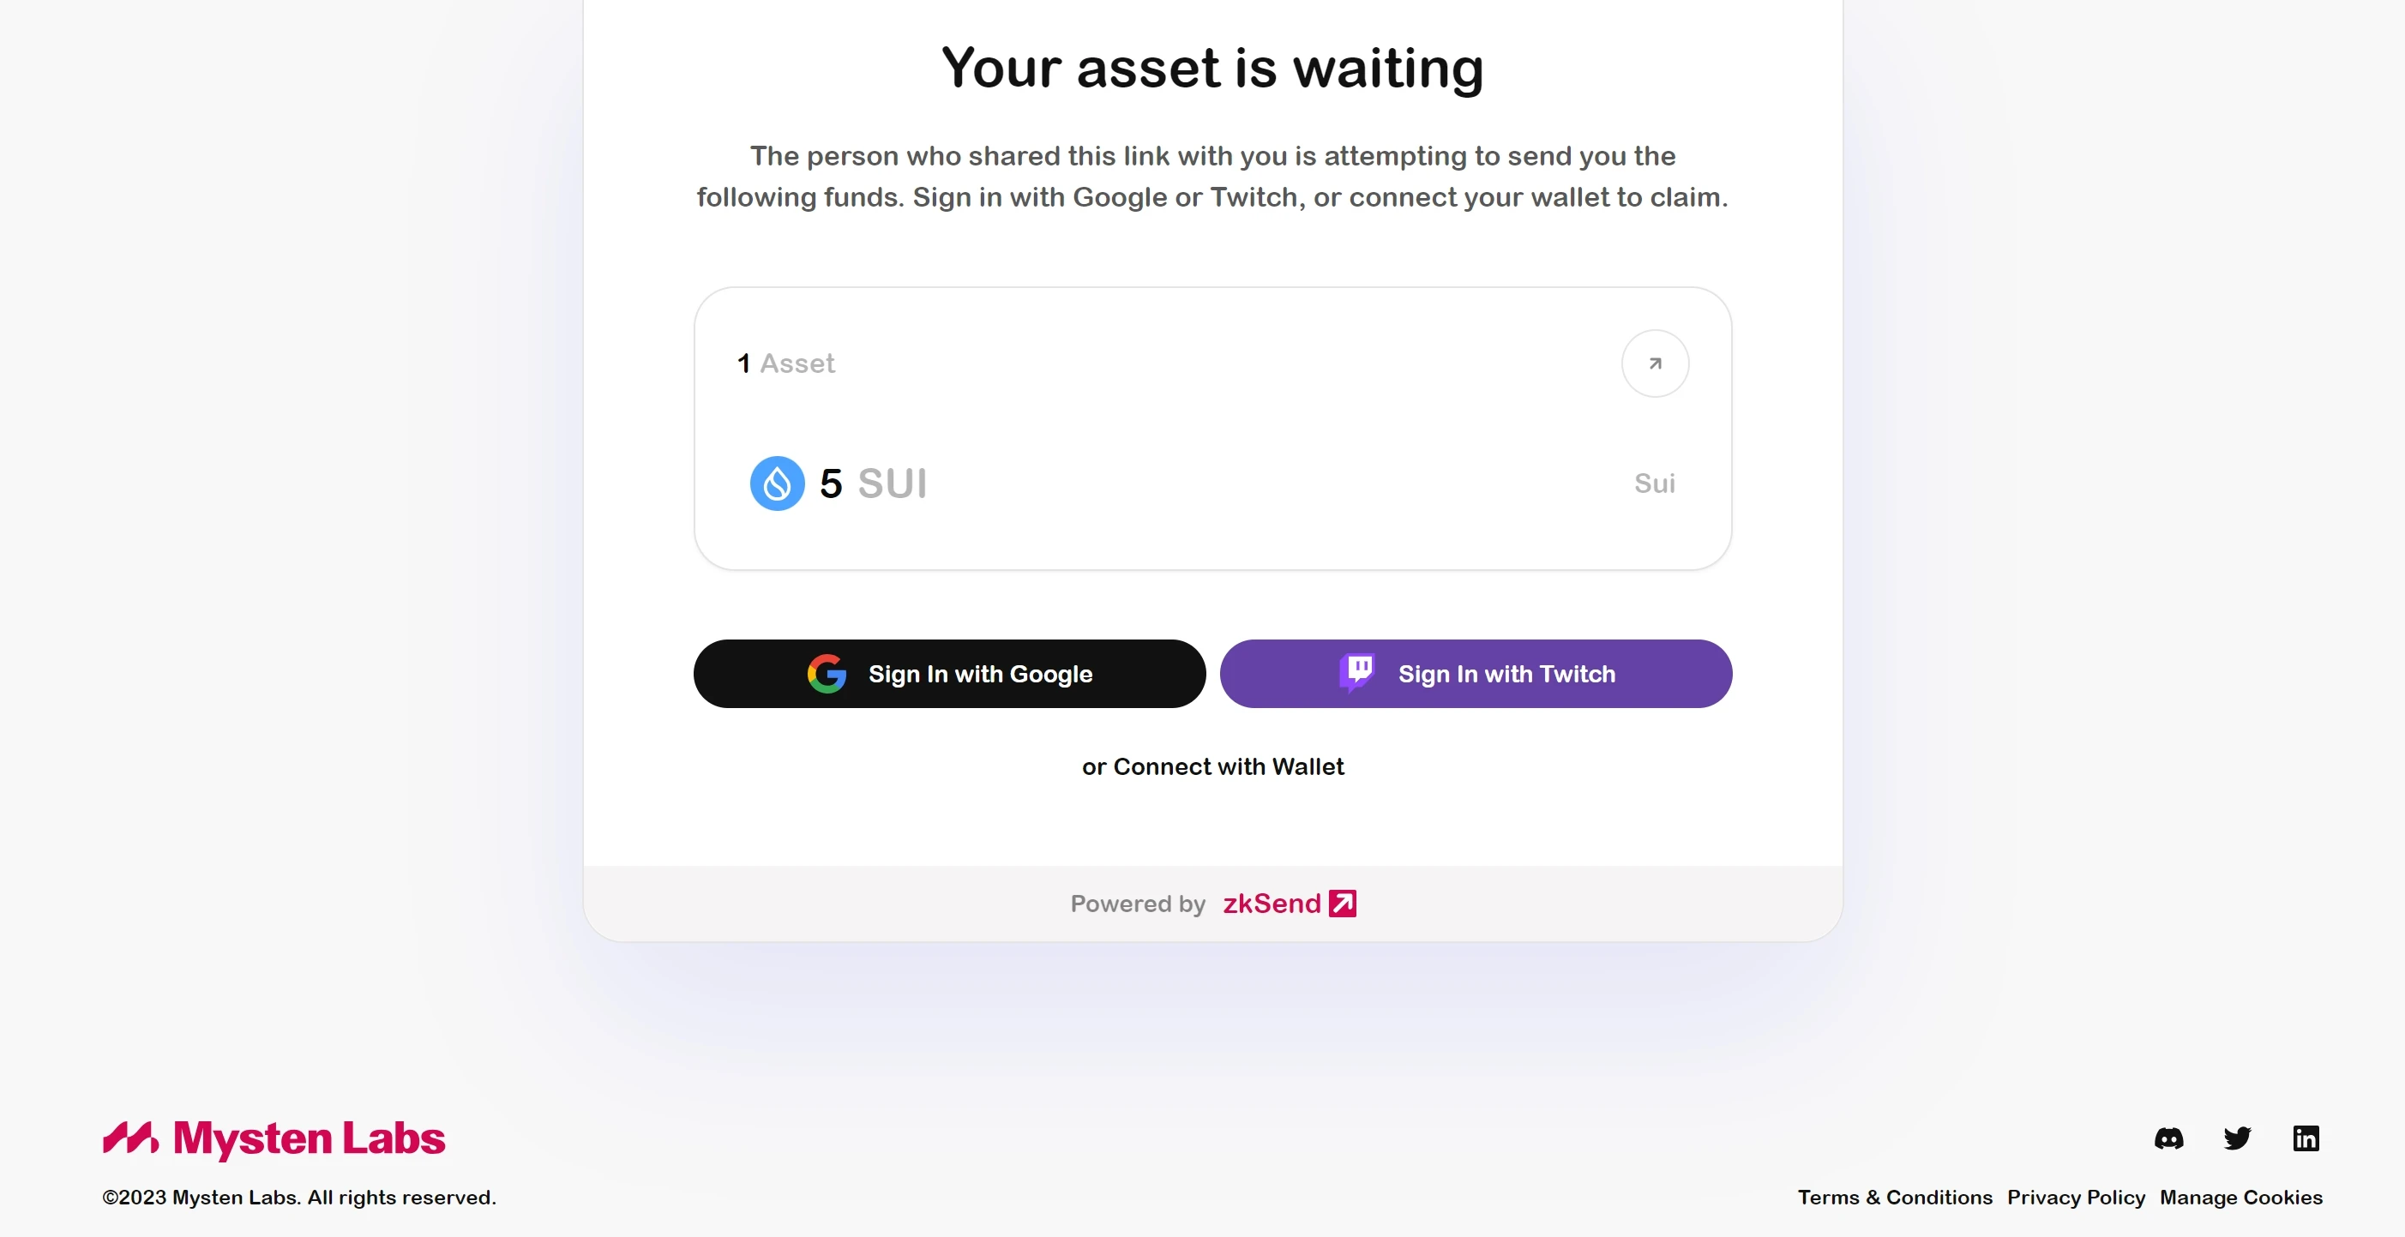Open Manage Cookies settings

click(2240, 1197)
